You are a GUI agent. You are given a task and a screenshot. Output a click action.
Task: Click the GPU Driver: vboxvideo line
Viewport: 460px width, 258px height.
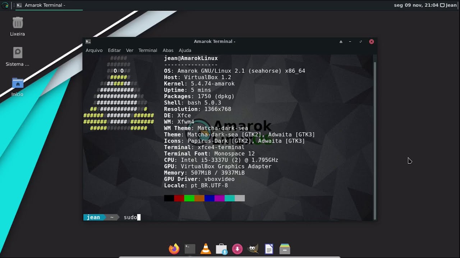tap(199, 179)
